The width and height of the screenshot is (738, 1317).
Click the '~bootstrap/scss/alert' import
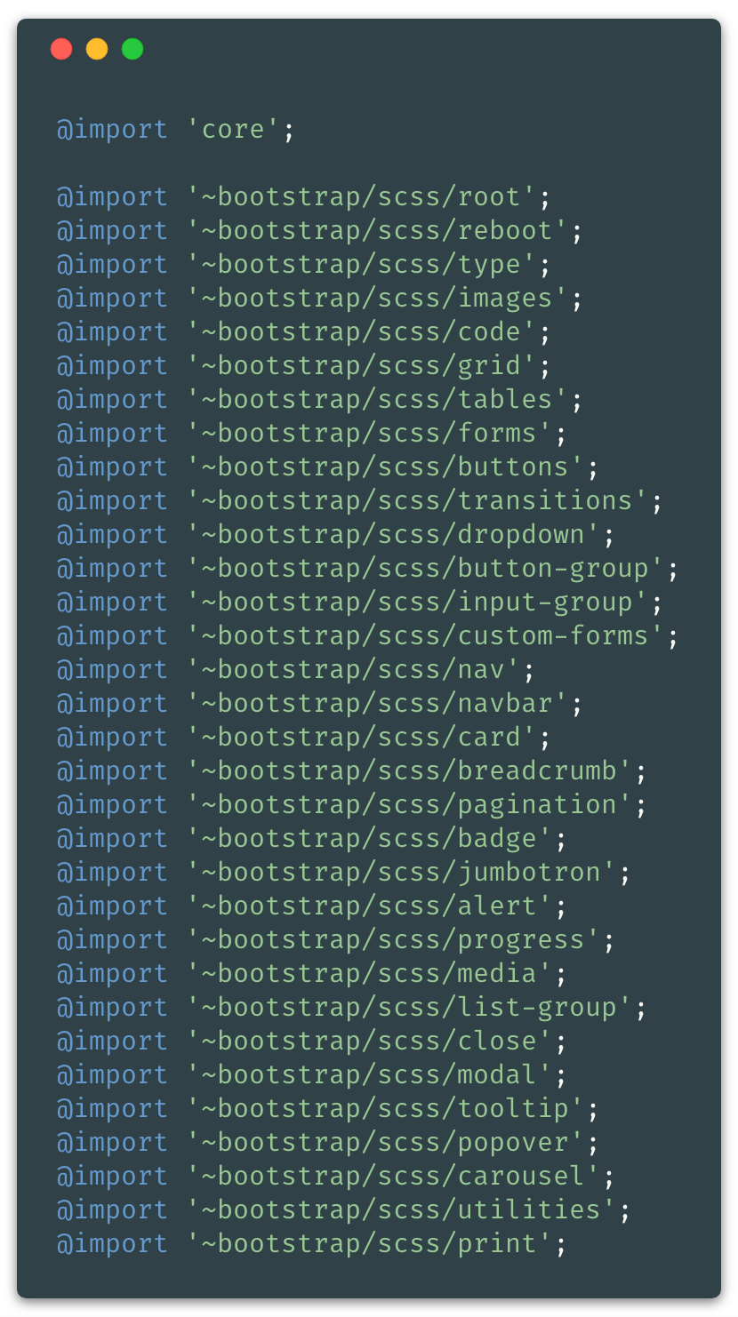(x=312, y=906)
